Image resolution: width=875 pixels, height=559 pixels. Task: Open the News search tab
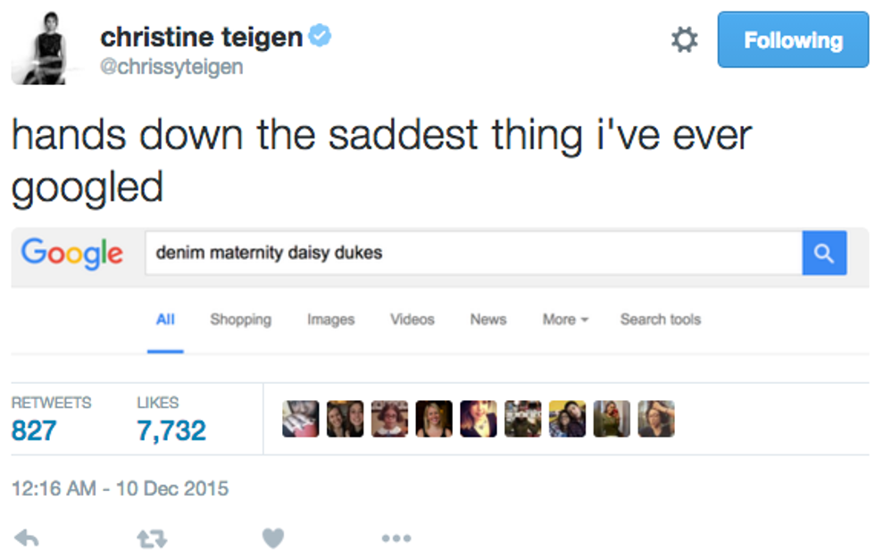[487, 320]
